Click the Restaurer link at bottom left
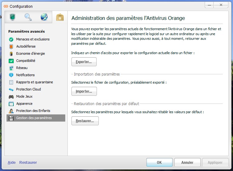 [x=28, y=163]
